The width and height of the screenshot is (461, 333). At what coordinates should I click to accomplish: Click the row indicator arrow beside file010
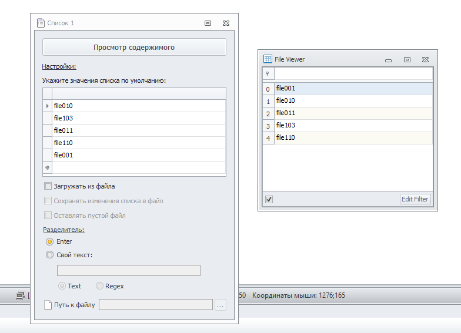(x=48, y=106)
